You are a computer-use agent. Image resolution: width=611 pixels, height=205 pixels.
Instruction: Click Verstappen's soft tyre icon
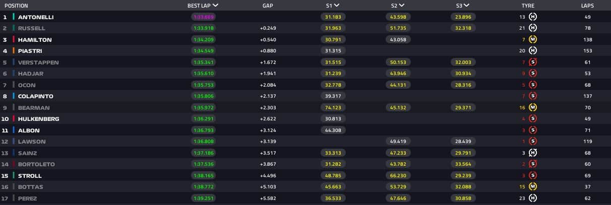tap(533, 62)
